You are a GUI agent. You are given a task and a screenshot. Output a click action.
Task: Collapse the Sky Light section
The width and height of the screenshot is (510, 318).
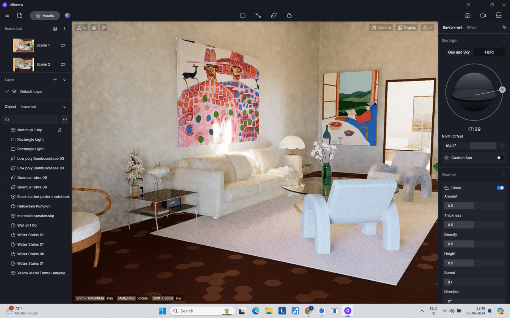click(504, 41)
